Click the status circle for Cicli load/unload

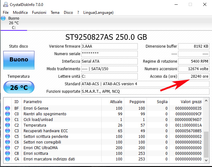pyautogui.click(x=8, y=119)
